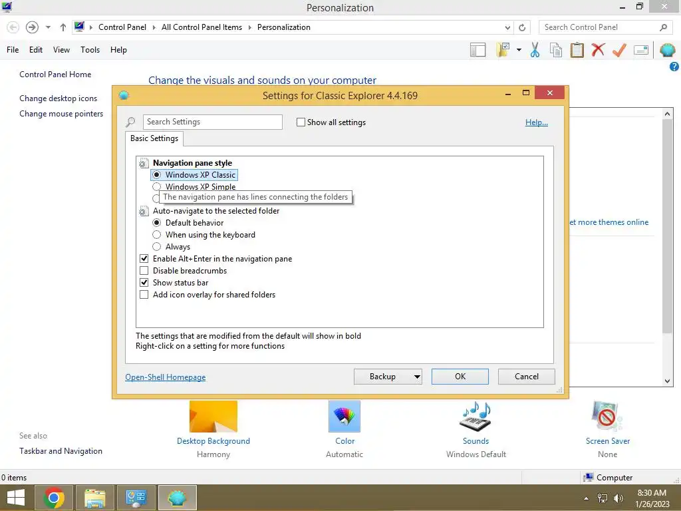Image resolution: width=681 pixels, height=511 pixels.
Task: Click Change desktop icons link
Action: [59, 98]
